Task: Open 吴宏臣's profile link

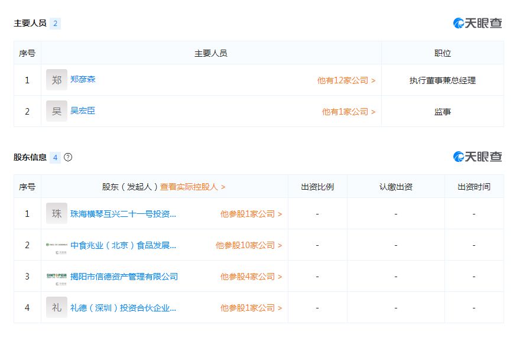Action: pyautogui.click(x=83, y=110)
